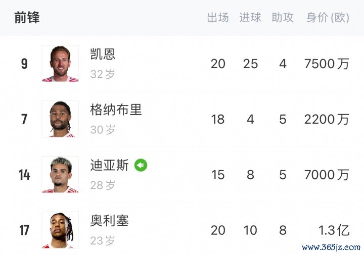Click jersey number 14

coord(24,175)
